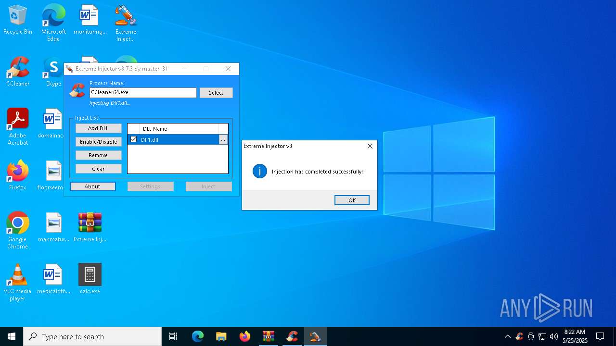Open the network tray icon

pos(542,336)
